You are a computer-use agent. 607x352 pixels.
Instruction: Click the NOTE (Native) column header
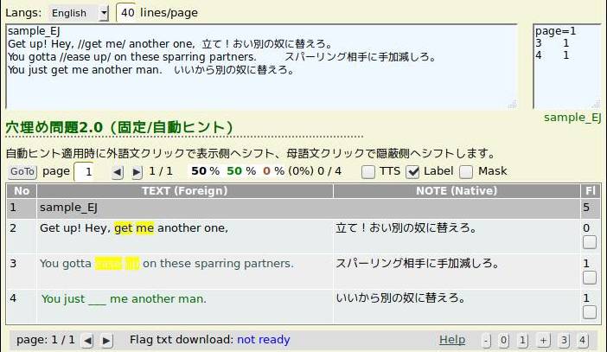(456, 190)
